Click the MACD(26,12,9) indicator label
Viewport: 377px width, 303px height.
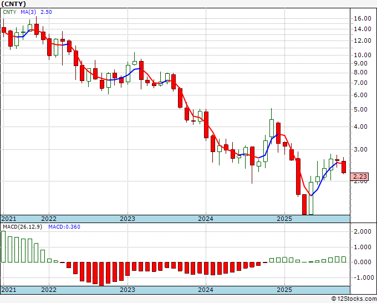(22, 227)
